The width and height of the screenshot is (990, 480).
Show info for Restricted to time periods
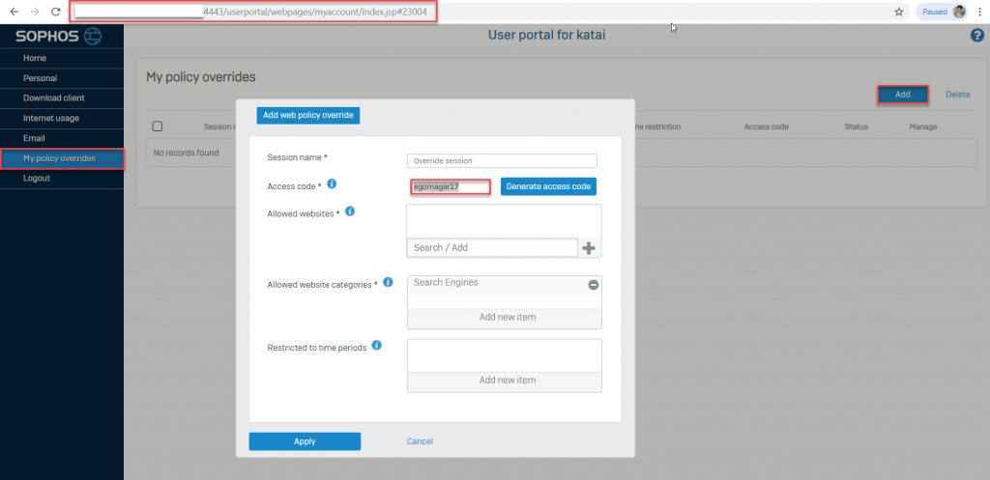pyautogui.click(x=377, y=346)
